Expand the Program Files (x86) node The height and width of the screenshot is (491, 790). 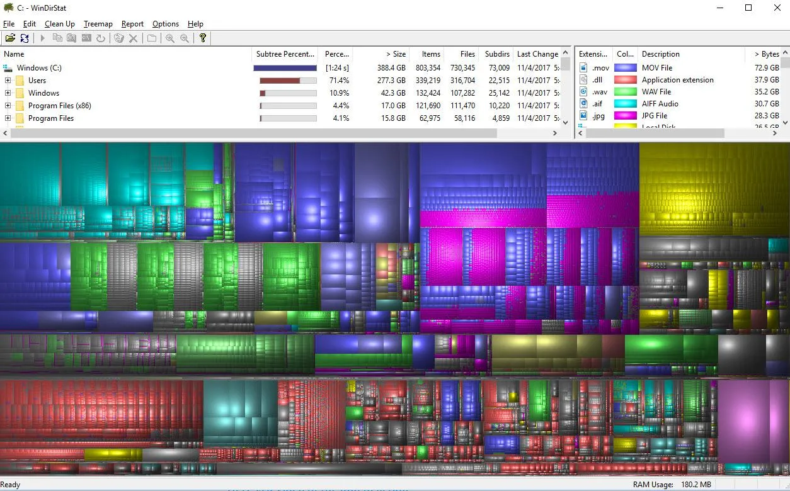tap(8, 106)
